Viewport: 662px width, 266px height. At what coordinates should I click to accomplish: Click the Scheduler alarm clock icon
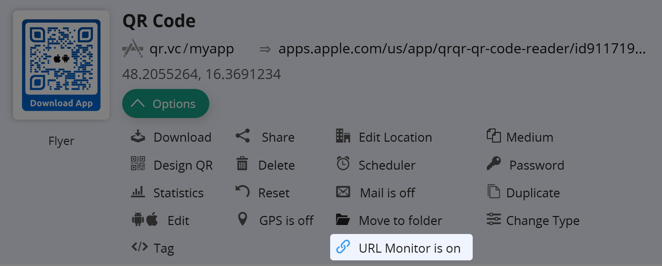343,164
